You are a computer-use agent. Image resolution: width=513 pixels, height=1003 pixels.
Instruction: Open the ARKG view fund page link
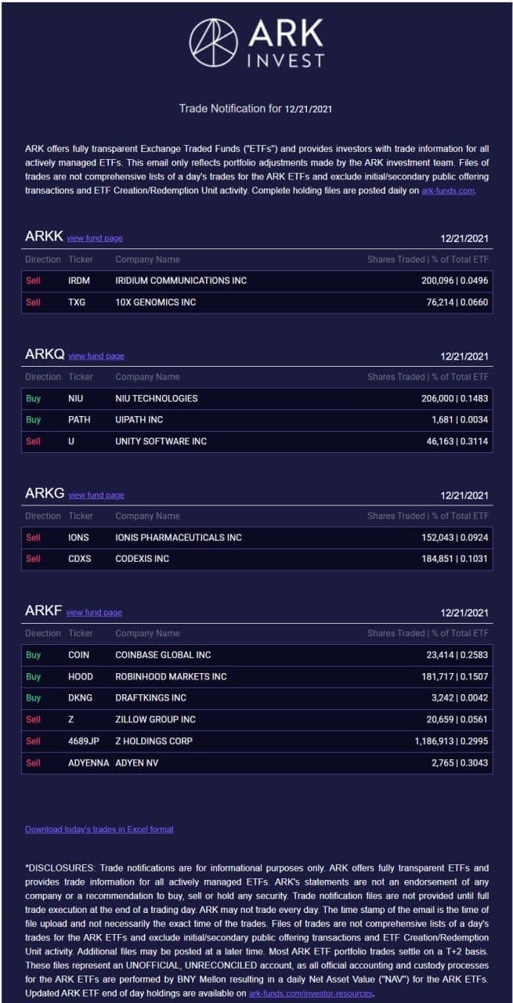point(96,495)
